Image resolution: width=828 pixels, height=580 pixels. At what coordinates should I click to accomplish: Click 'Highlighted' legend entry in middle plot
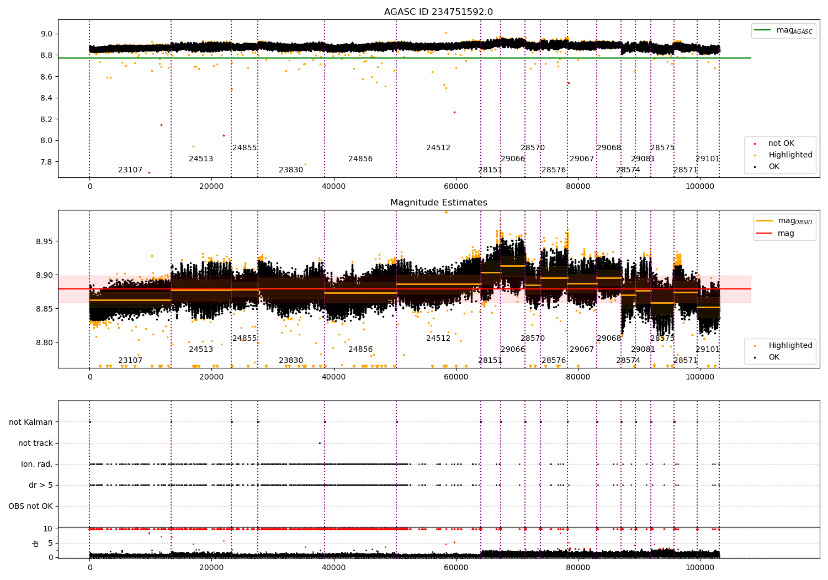point(783,346)
